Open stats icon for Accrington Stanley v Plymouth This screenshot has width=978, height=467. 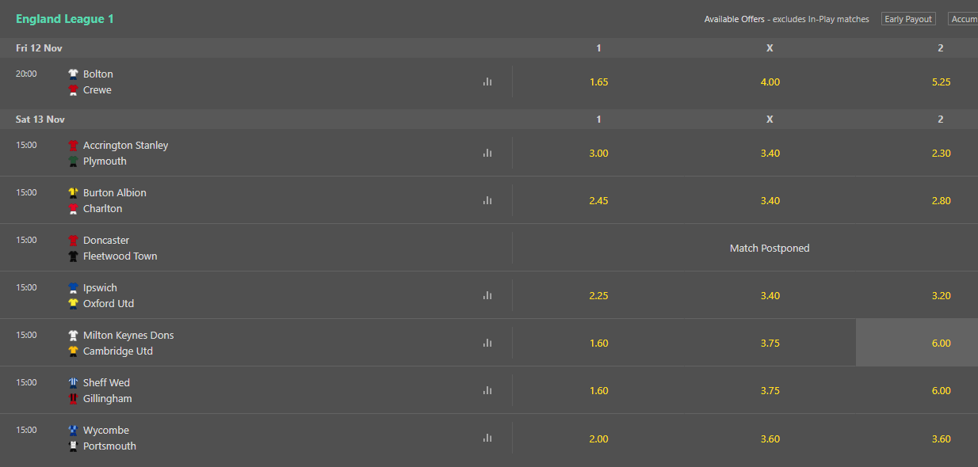487,153
